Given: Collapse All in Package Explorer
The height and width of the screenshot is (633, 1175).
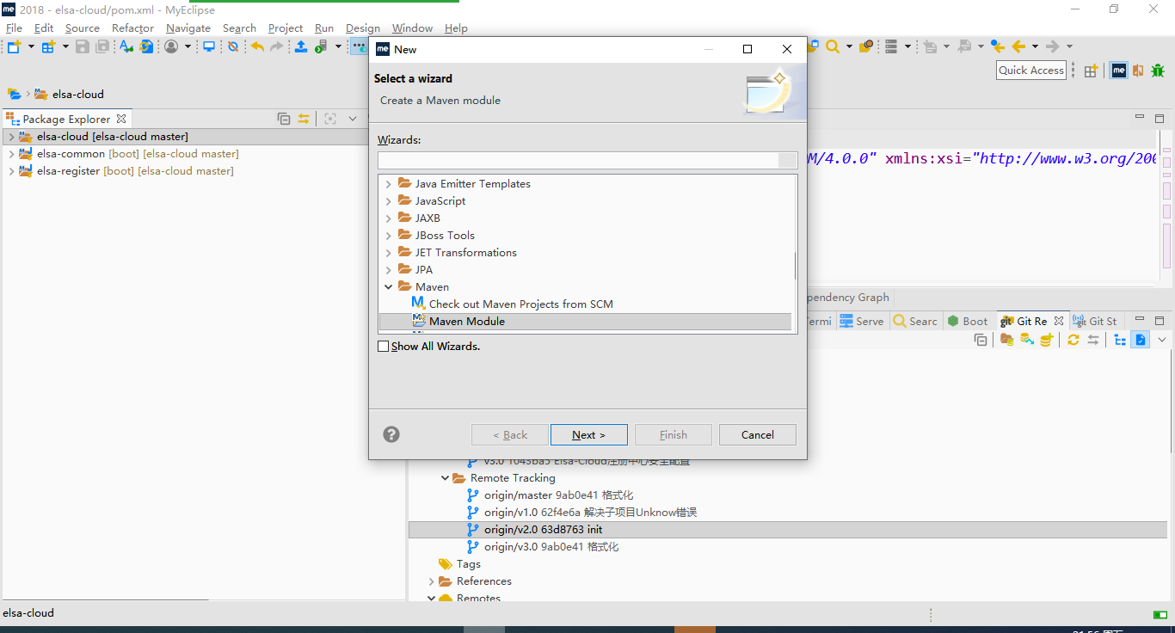Looking at the screenshot, I should pos(284,119).
